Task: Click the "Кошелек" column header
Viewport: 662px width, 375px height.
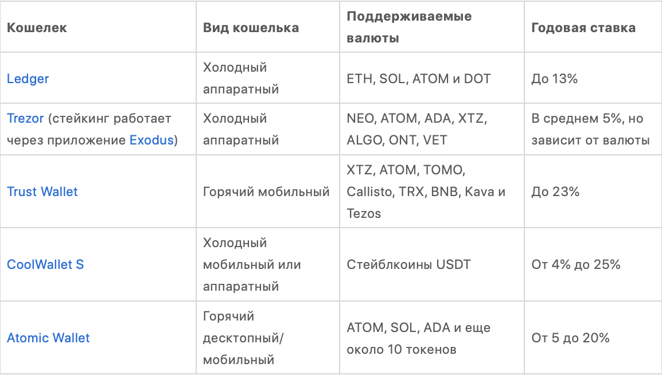Action: coord(37,28)
